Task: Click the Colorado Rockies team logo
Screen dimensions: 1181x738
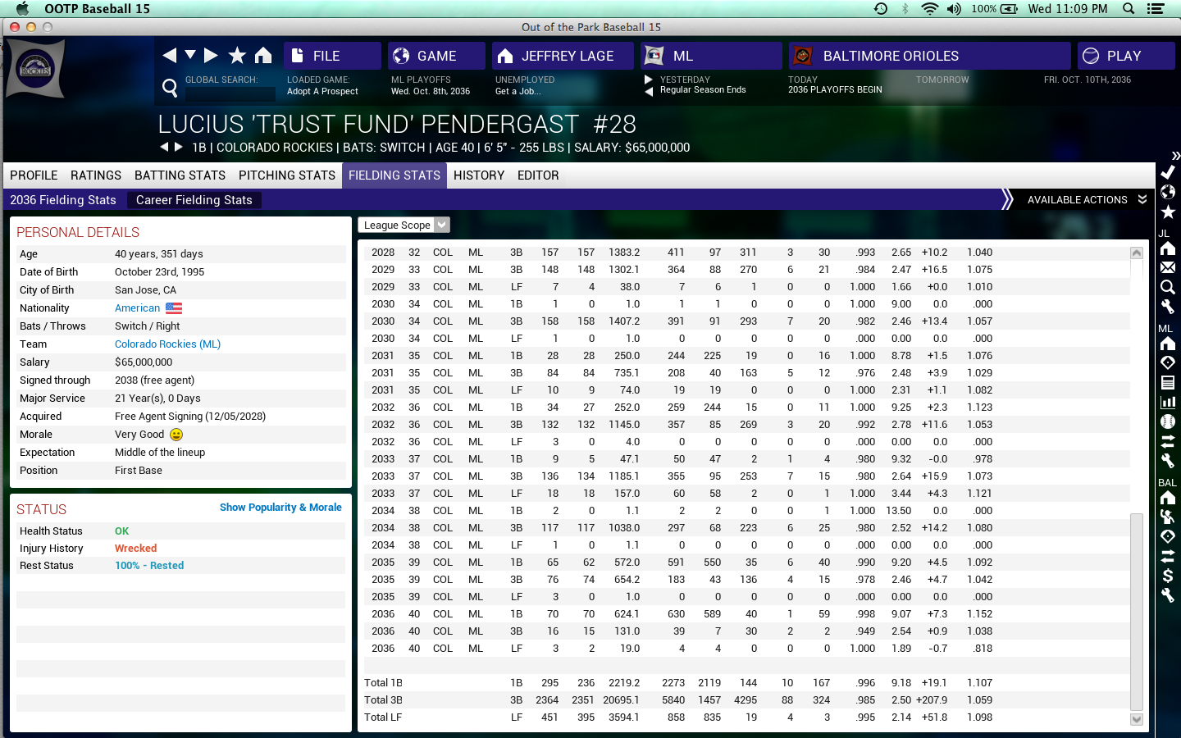Action: 35,69
